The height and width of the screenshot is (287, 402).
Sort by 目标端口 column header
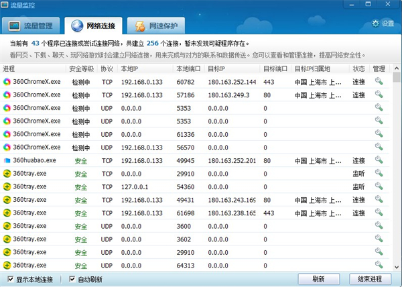pyautogui.click(x=275, y=69)
